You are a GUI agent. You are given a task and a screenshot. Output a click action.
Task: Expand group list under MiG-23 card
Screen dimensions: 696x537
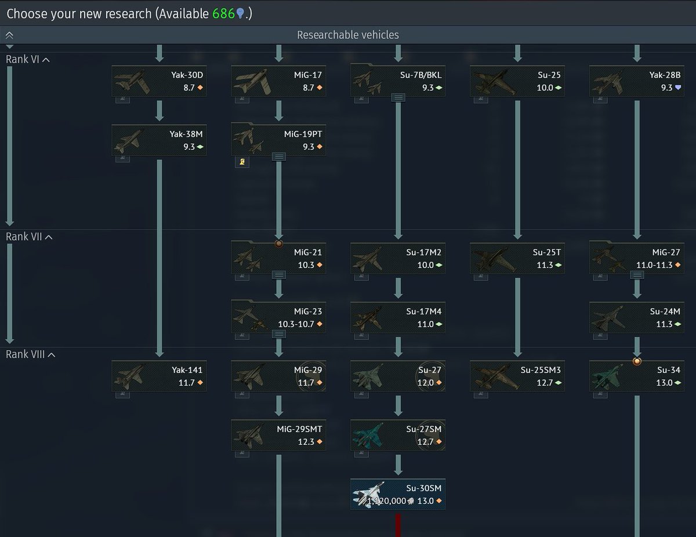[278, 334]
